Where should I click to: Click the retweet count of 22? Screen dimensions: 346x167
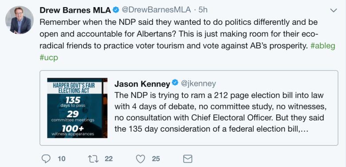tap(109, 159)
